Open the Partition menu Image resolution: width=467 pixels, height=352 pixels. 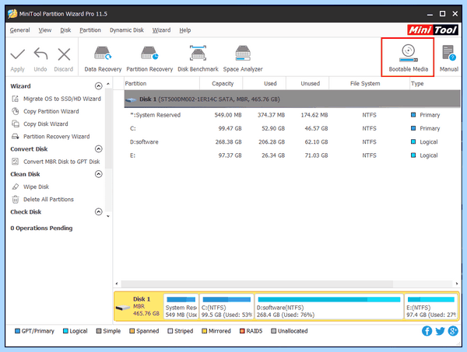(90, 30)
